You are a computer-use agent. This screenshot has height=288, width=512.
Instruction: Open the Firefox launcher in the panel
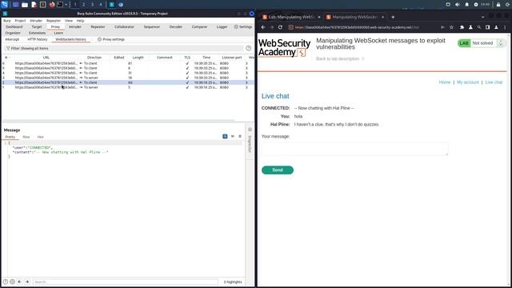52,5
